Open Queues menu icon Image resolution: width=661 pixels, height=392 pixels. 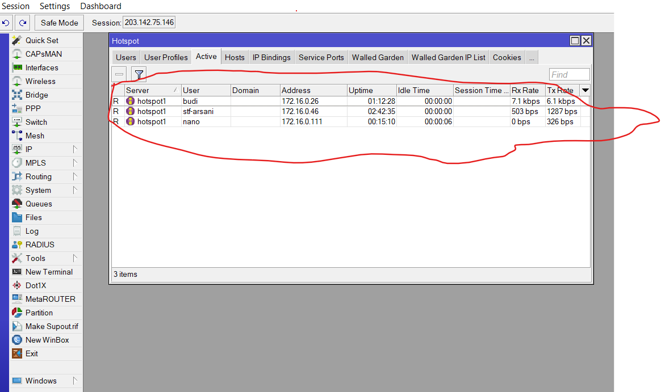17,204
